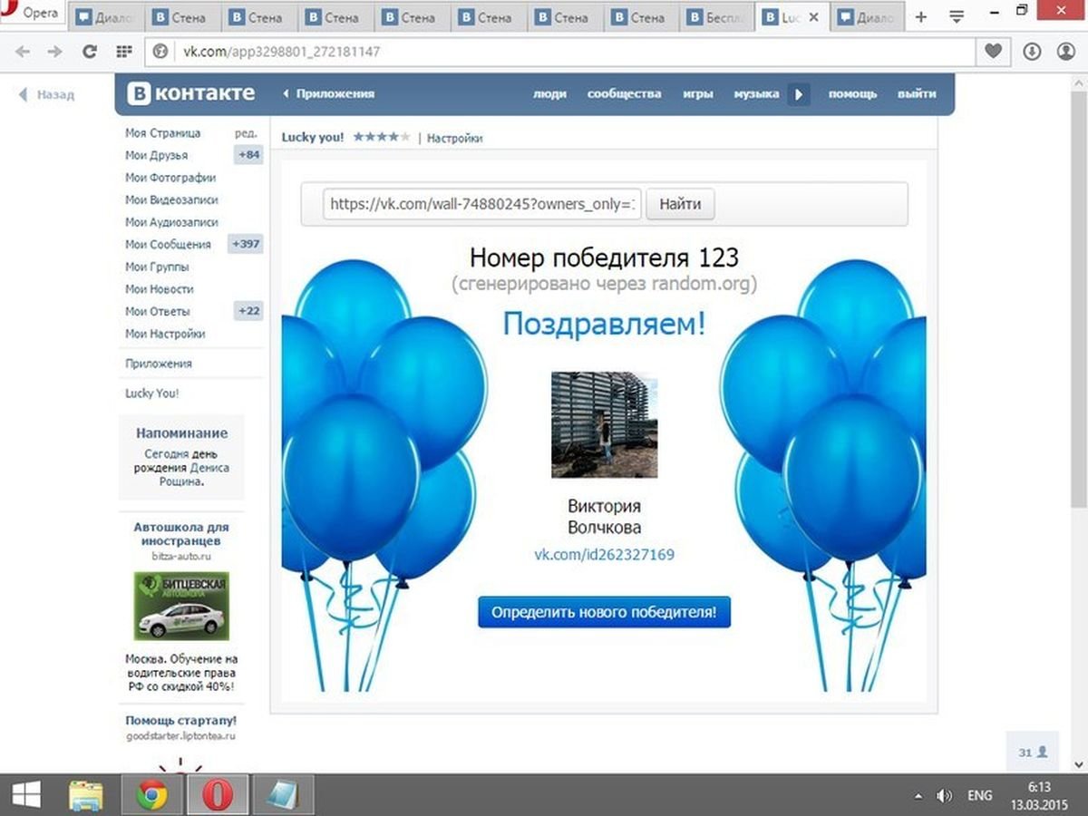Open Notepad from the taskbar
This screenshot has width=1088, height=816.
pos(282,794)
